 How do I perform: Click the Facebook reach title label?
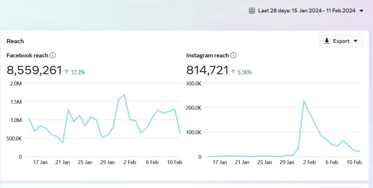pyautogui.click(x=27, y=55)
